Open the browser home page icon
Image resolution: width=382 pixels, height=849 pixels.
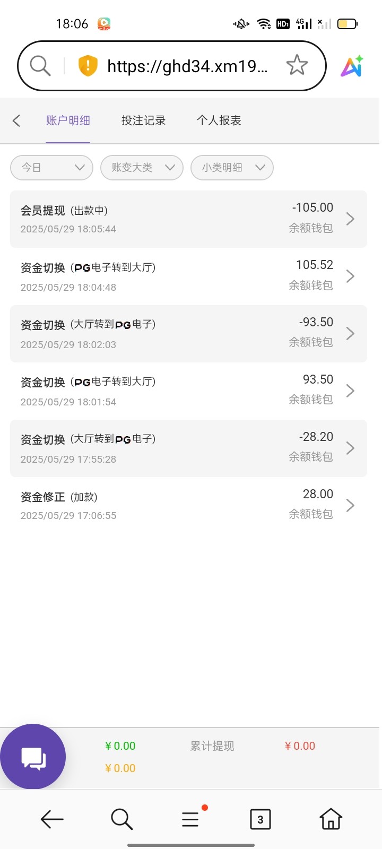coord(331,819)
